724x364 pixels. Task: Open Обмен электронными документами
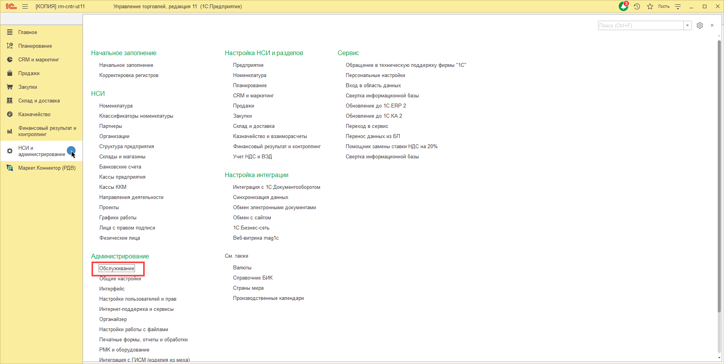pyautogui.click(x=275, y=208)
